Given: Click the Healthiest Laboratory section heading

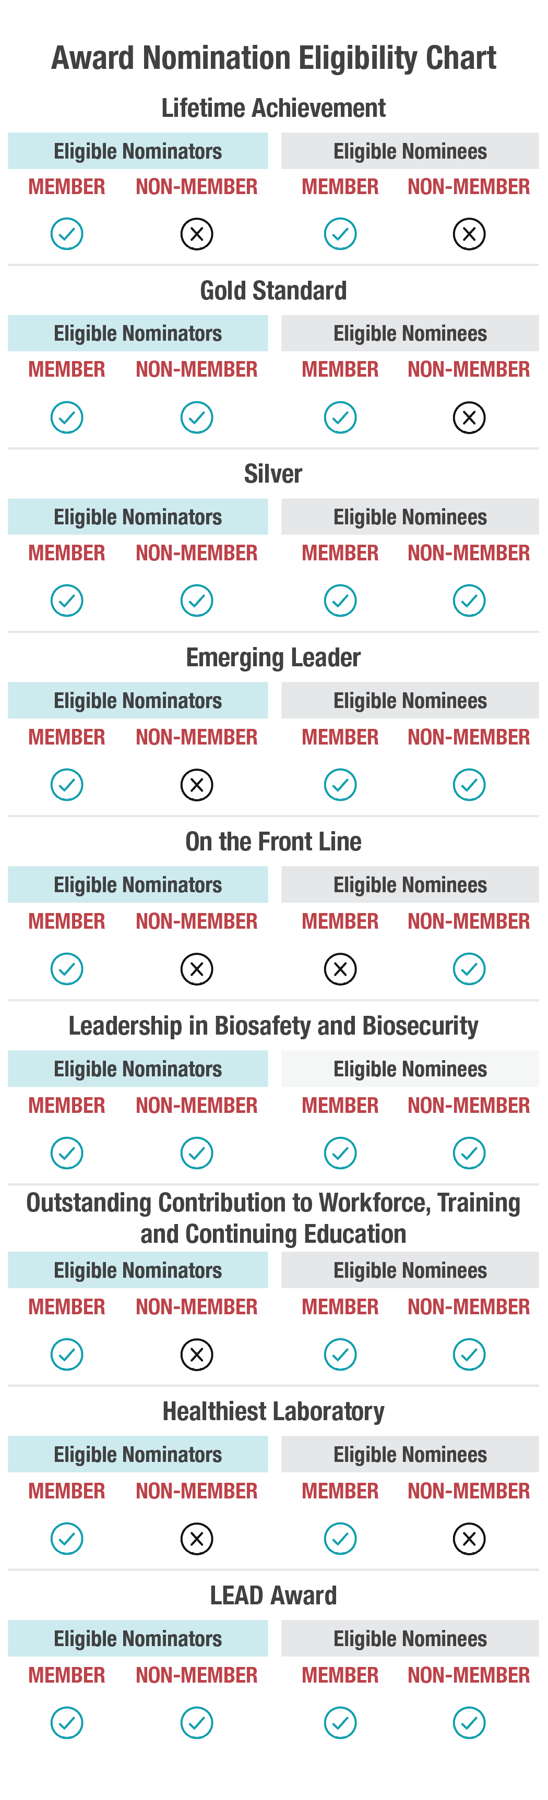Looking at the screenshot, I should pyautogui.click(x=273, y=1411).
